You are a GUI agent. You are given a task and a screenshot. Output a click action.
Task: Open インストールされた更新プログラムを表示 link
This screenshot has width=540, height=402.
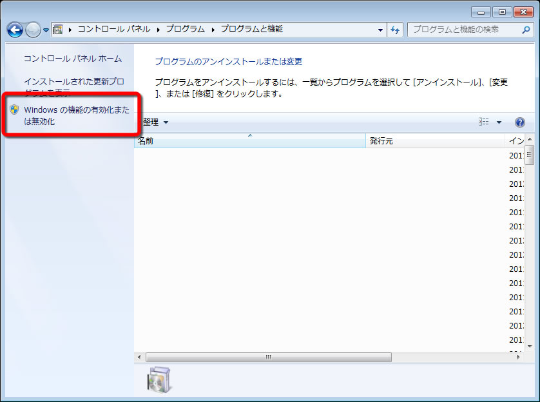pos(73,87)
